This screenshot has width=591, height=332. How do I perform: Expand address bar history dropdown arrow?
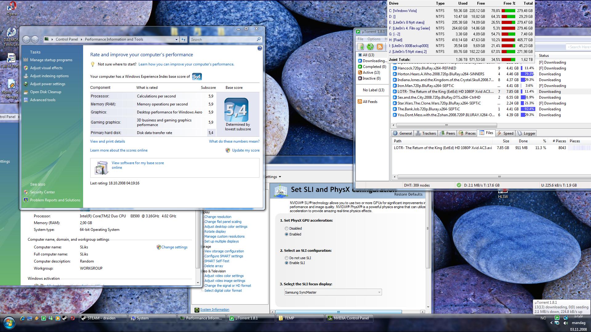tap(176, 39)
